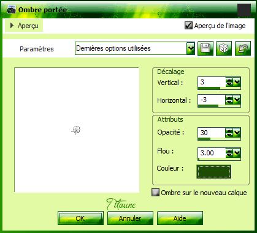Click the Annuler button
257x233 pixels.
130,218
